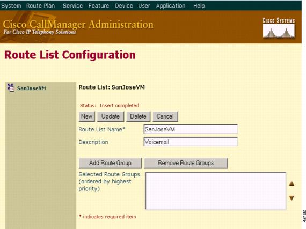
Task: Open the Route Plan menu
Action: 41,6
